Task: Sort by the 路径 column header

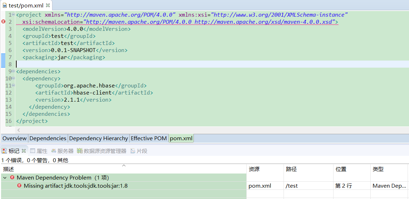Action: pos(309,169)
